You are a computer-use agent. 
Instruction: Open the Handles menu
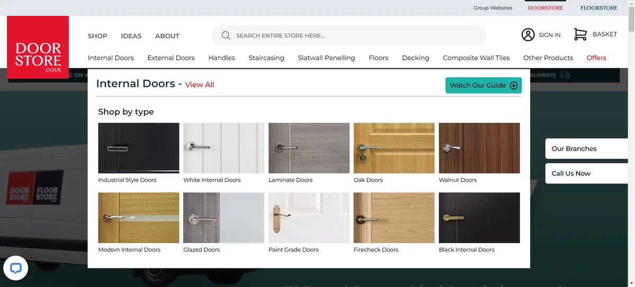pyautogui.click(x=222, y=58)
